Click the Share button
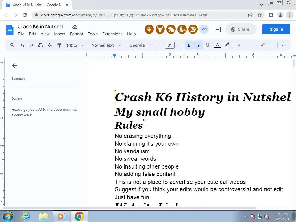 (x=241, y=29)
